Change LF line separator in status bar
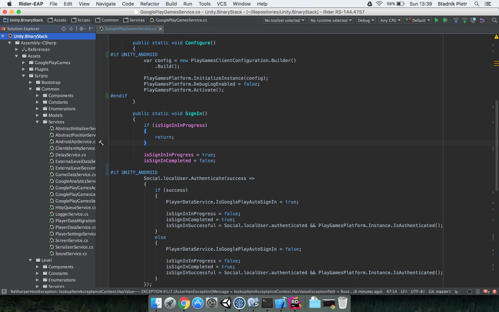 (403, 292)
